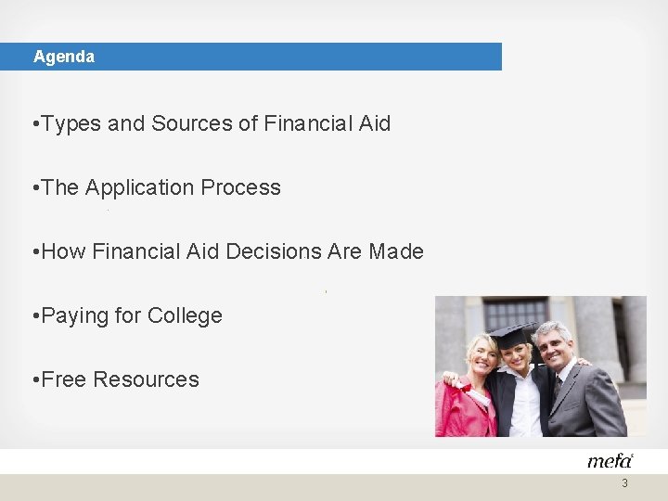Image resolution: width=668 pixels, height=501 pixels.
Task: Click the graduation family photo
Action: [x=541, y=366]
